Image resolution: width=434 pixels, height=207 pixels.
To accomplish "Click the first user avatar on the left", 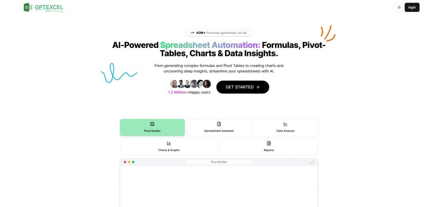I will coord(174,84).
